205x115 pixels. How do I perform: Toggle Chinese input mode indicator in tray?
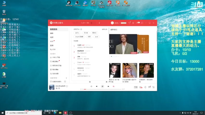190,113
